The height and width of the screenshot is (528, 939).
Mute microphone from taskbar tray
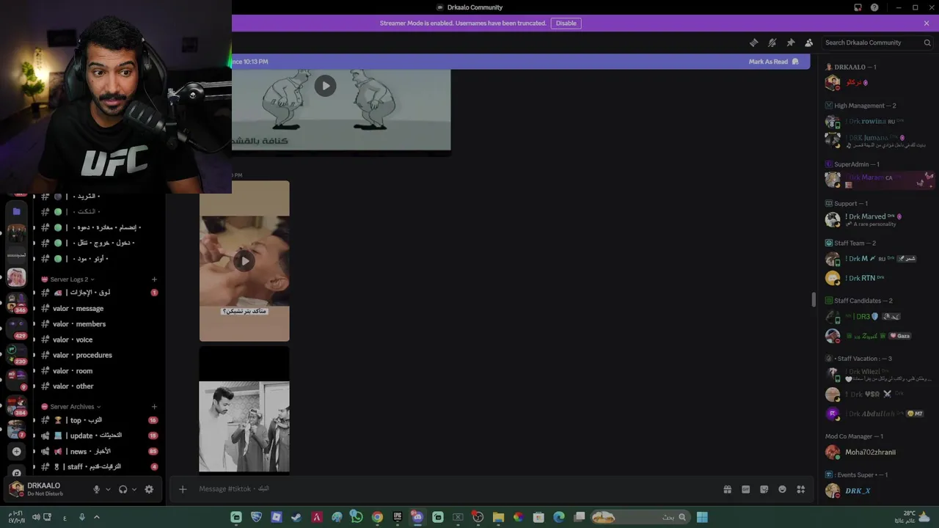(x=81, y=517)
